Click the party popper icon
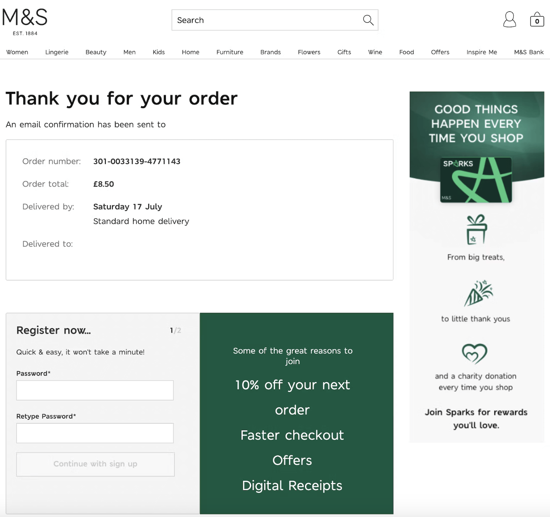 (478, 293)
